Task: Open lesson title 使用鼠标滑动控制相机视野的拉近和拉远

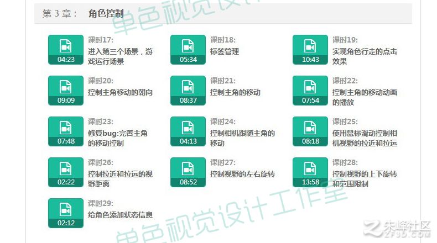Action: coord(365,138)
